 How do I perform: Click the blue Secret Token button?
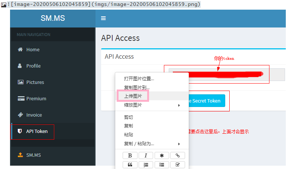(207, 101)
